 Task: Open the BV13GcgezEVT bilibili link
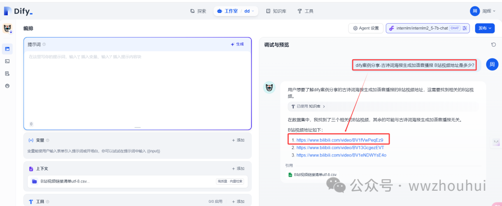(340, 148)
